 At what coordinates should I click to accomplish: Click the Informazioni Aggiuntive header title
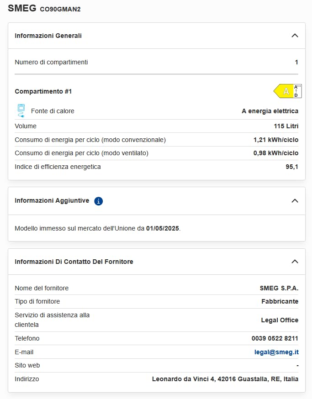52,200
